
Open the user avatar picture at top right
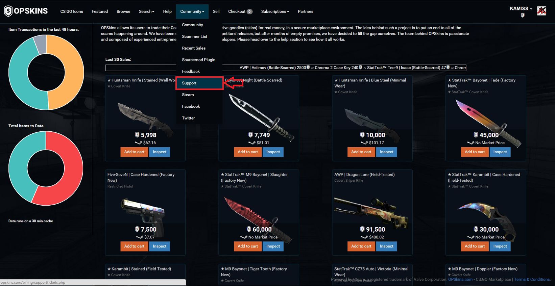(541, 11)
